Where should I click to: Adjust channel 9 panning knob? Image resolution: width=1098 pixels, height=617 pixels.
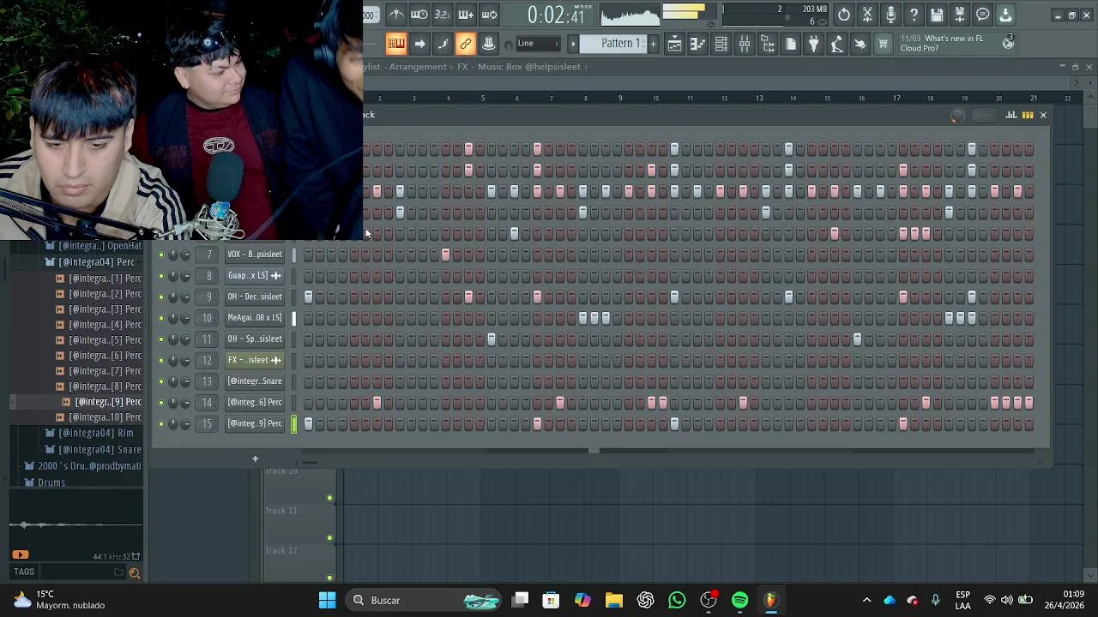[x=173, y=297]
